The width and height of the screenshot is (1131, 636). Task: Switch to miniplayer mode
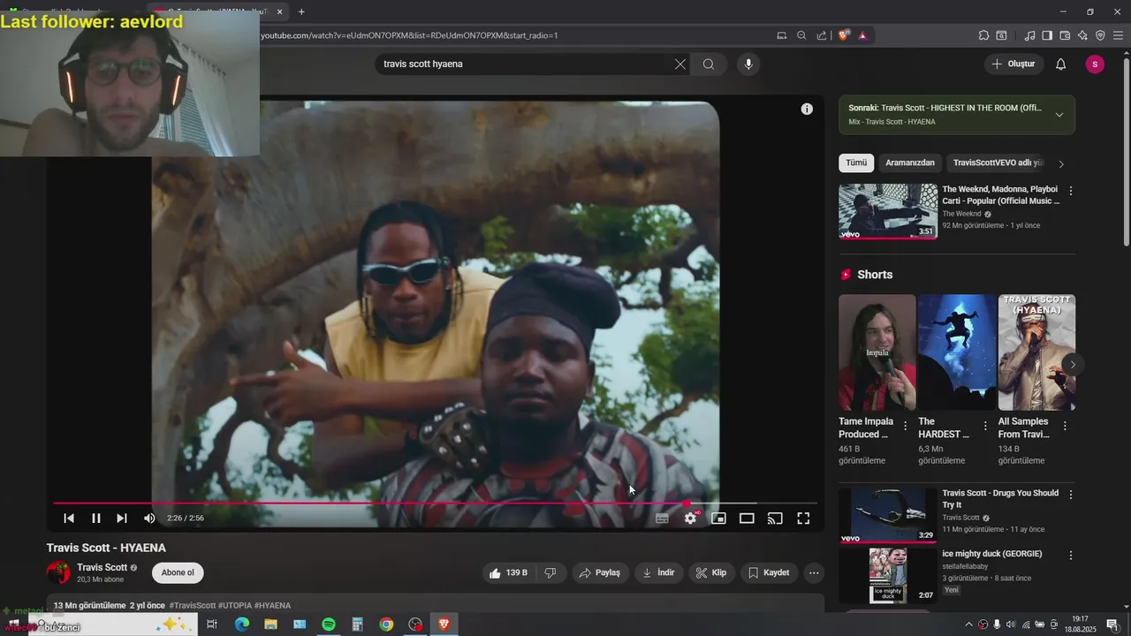(718, 519)
